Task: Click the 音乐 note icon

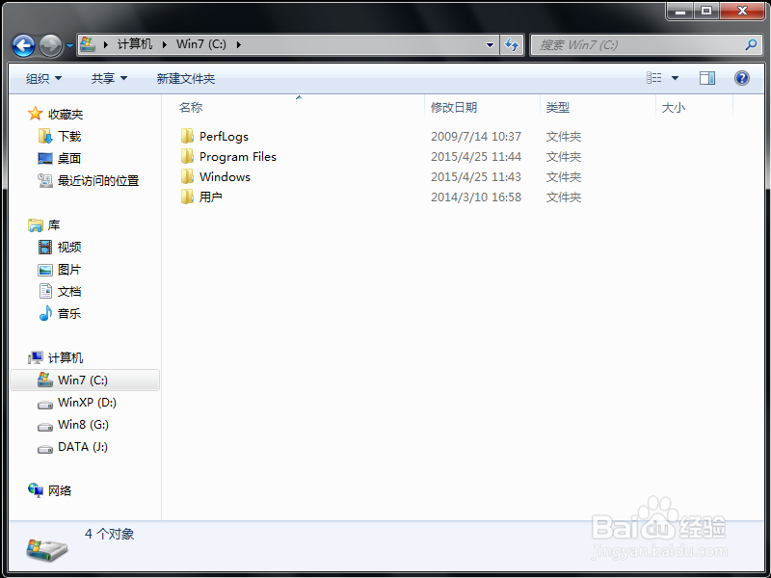Action: tap(45, 313)
